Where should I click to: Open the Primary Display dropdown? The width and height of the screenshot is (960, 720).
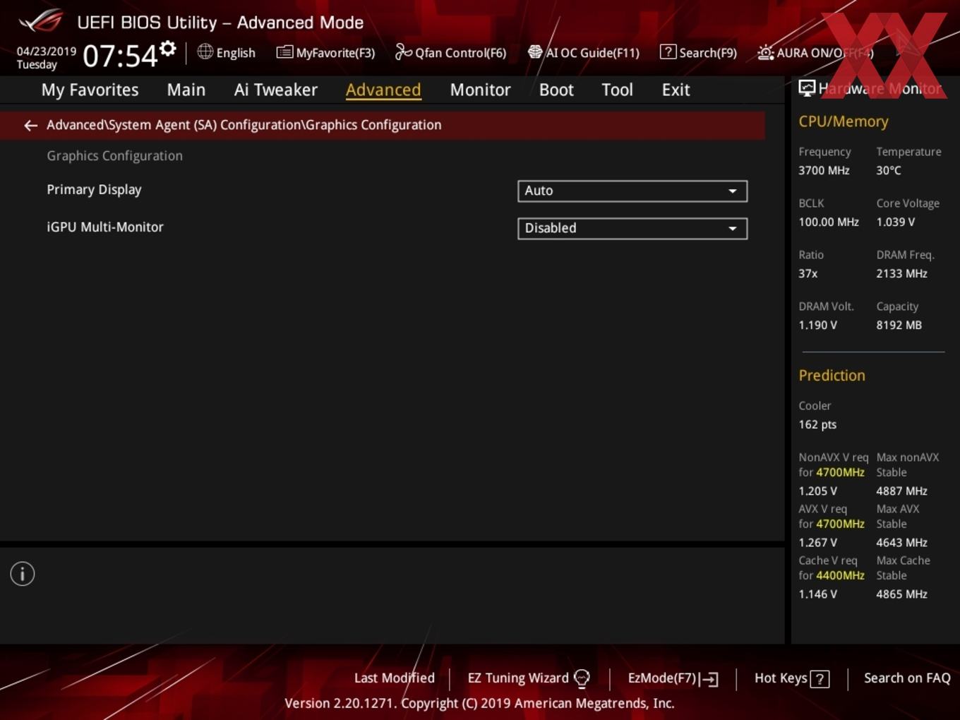click(x=632, y=191)
